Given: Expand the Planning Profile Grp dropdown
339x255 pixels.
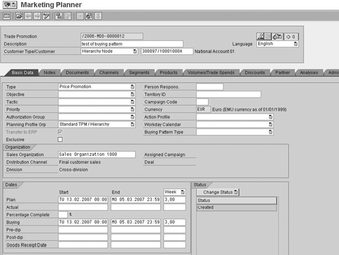Looking at the screenshot, I should [x=132, y=124].
